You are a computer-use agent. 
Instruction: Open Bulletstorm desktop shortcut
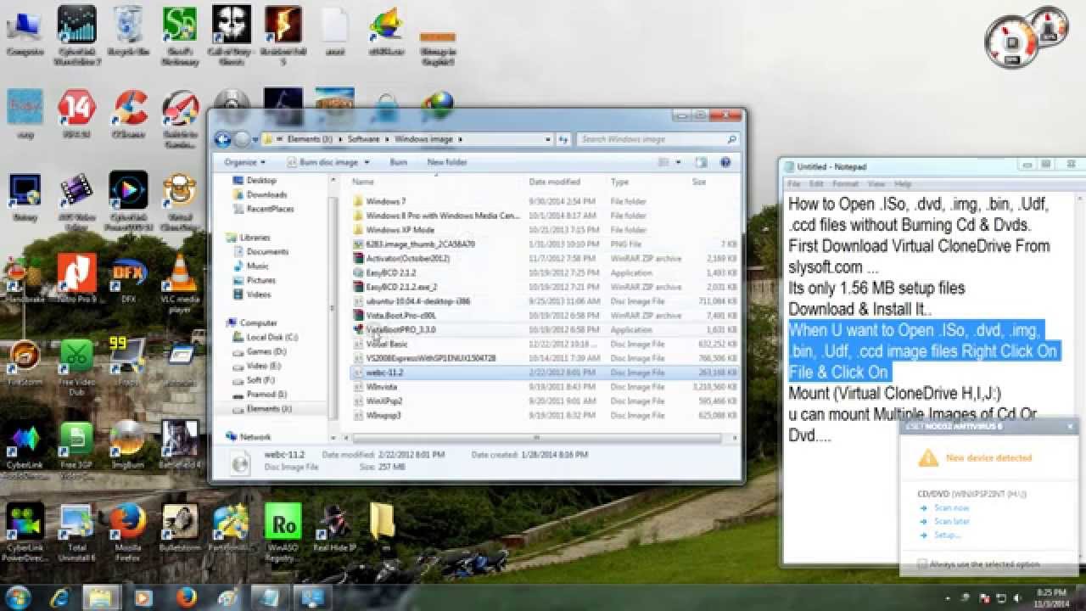pos(181,528)
